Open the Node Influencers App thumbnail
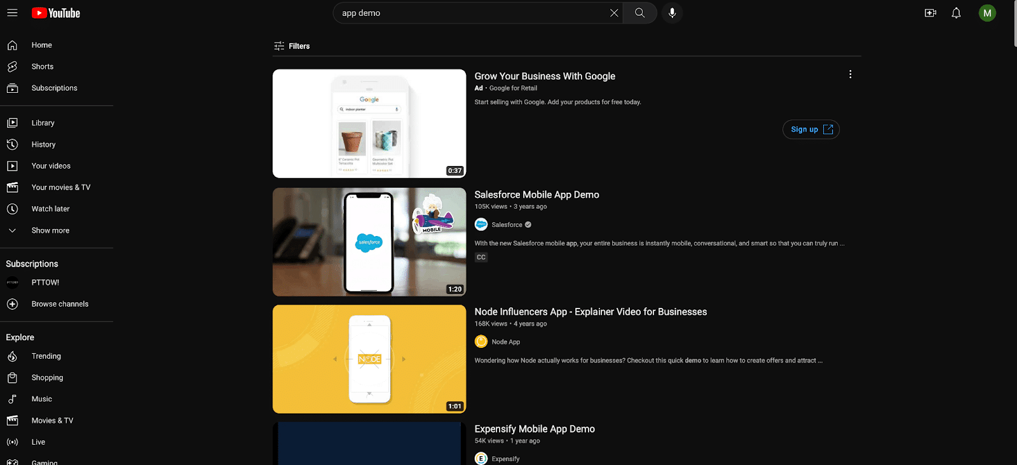The height and width of the screenshot is (465, 1017). tap(369, 359)
